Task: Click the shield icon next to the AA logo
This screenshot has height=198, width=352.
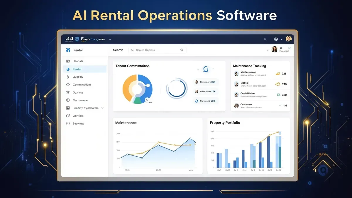Action: [x=77, y=39]
